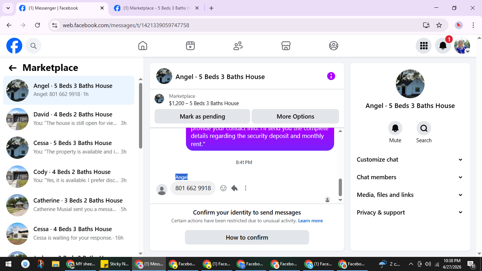Click the $1,200 – 5 Beds 3 Baths House listing
The width and height of the screenshot is (482, 271).
coord(204,103)
